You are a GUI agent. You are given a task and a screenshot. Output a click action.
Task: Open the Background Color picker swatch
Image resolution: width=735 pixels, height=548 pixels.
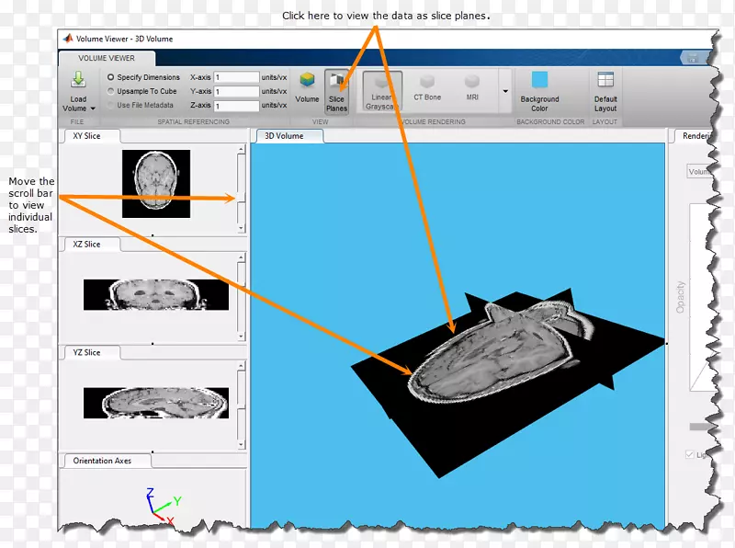(539, 80)
